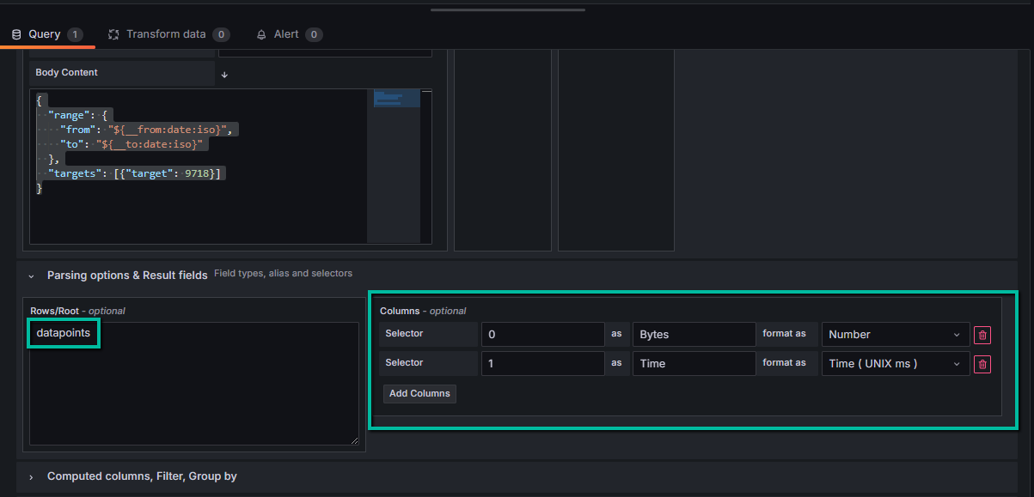Click the Time alias input field
Image resolution: width=1034 pixels, height=497 pixels.
click(694, 364)
